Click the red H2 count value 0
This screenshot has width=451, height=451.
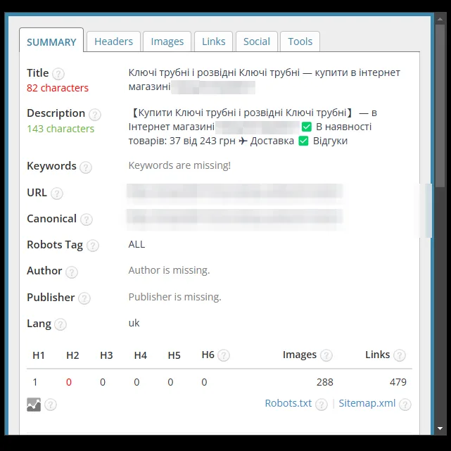click(x=69, y=382)
